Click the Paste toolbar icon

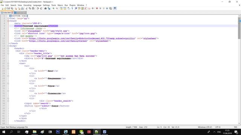[x=33, y=8]
